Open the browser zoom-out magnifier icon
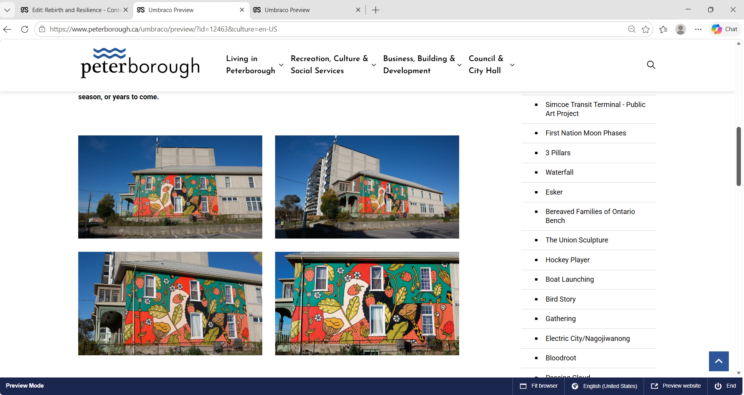The width and height of the screenshot is (744, 395). [632, 29]
